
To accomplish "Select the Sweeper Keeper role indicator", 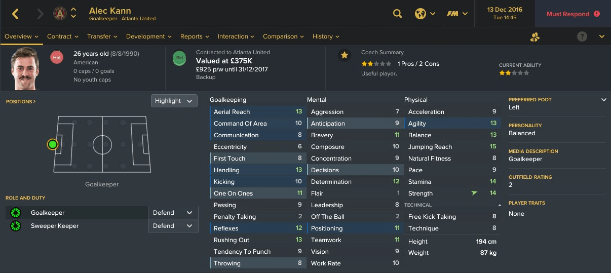I will 15,226.
